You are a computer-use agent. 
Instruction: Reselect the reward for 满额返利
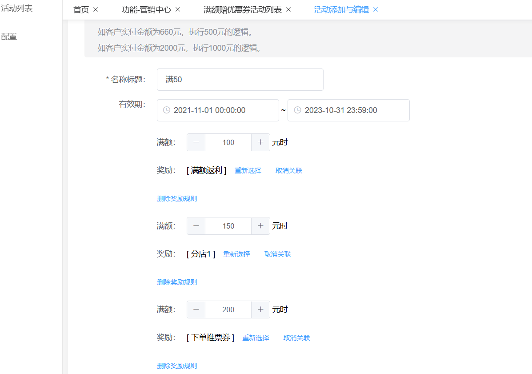[248, 171]
